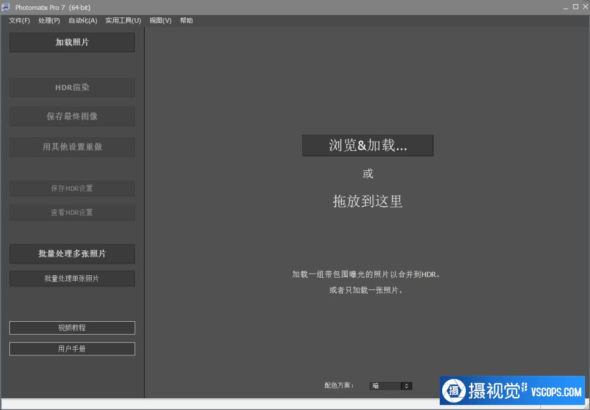Maximize the Photomatix Pro window
This screenshot has height=410, width=590.
575,7
